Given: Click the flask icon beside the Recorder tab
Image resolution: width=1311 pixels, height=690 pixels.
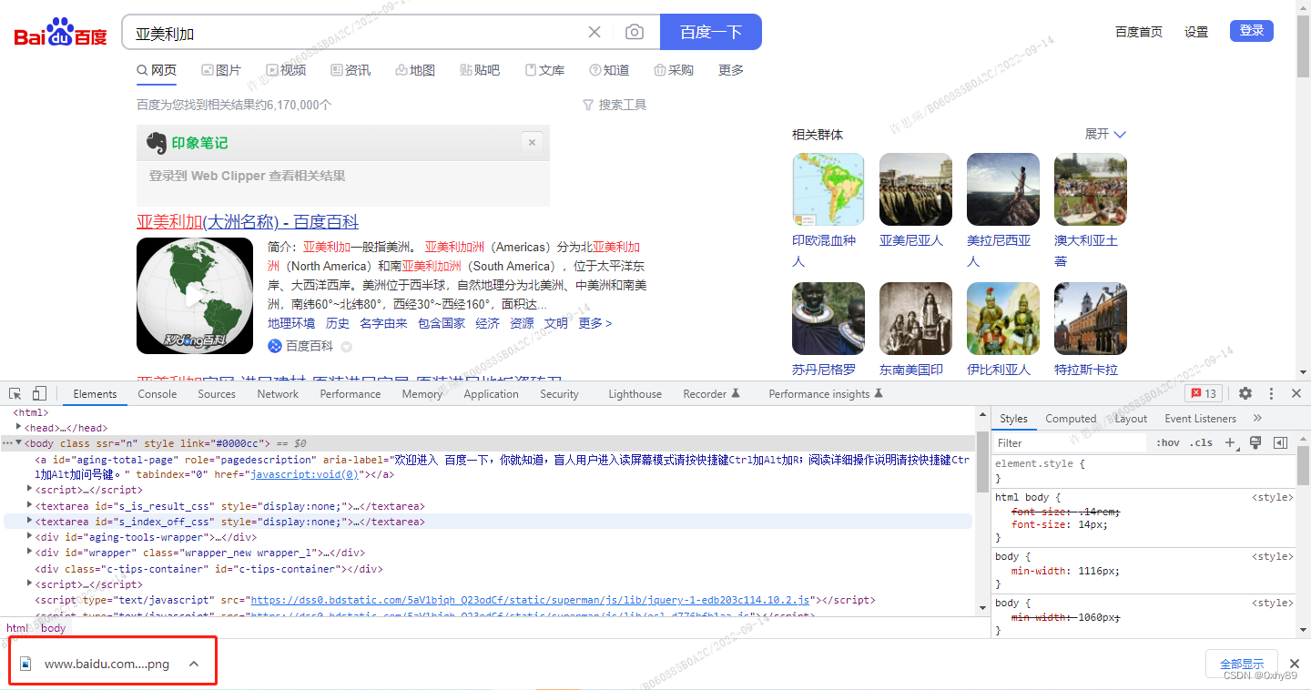Looking at the screenshot, I should pos(736,394).
